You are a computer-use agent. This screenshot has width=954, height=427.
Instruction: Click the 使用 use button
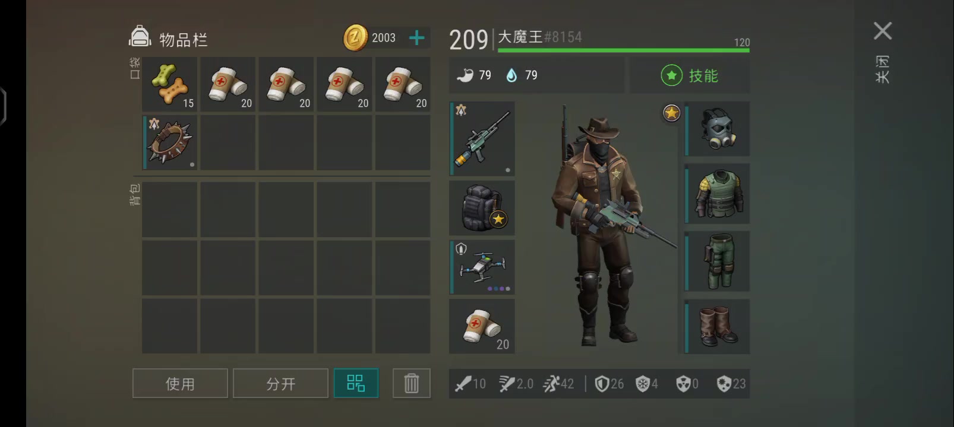(180, 383)
